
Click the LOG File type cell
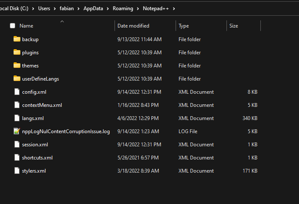[188, 131]
